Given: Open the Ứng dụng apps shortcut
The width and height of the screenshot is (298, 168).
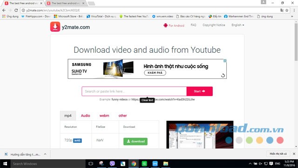Looking at the screenshot, I should point(10,16).
